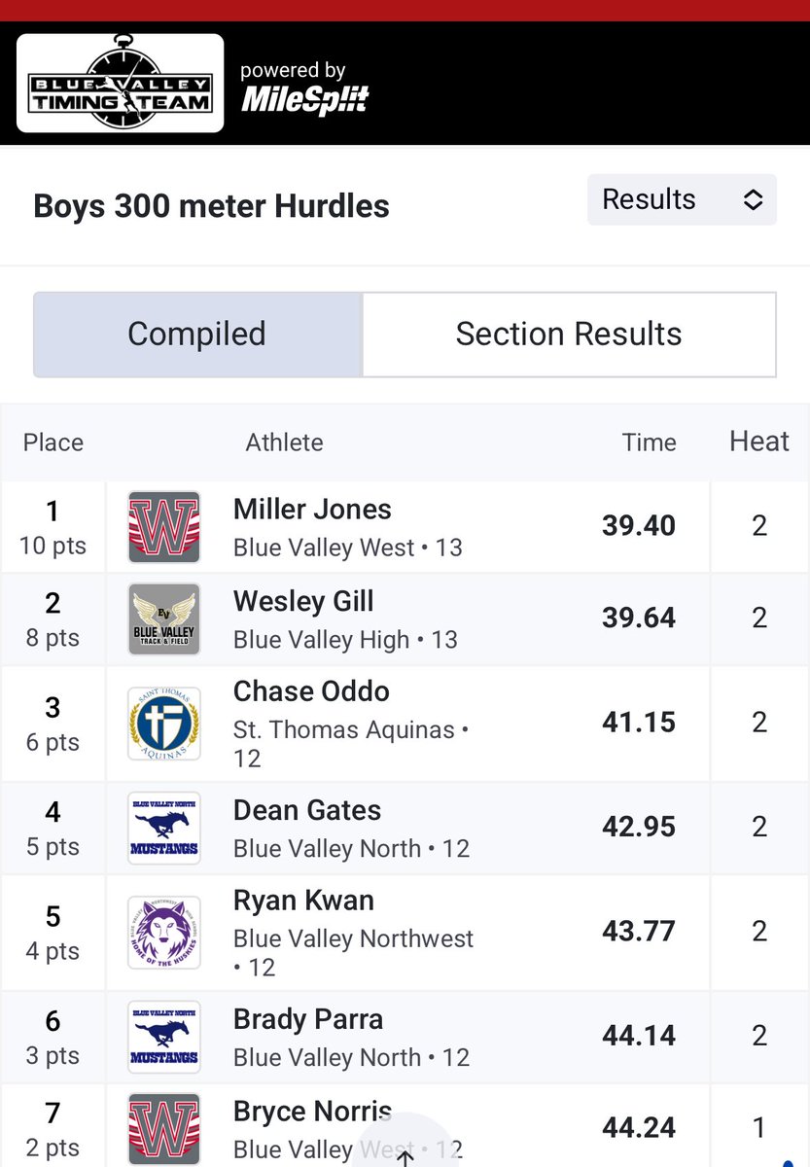The image size is (810, 1167).
Task: Click the Blue Valley Timing Team logo
Action: coord(121,84)
